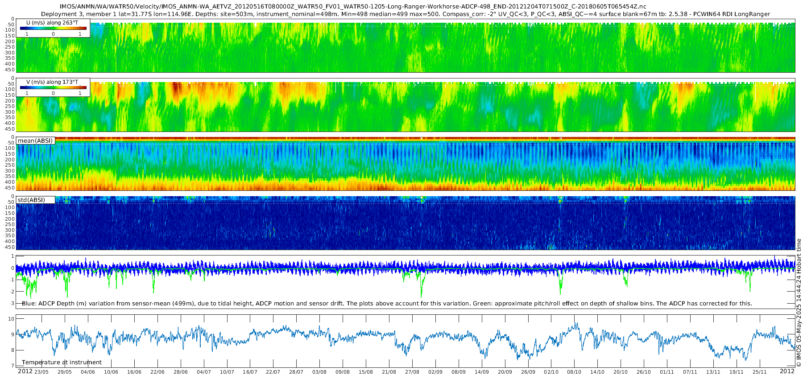Select the 08/10 date tick
The image size is (803, 379).
574,372
